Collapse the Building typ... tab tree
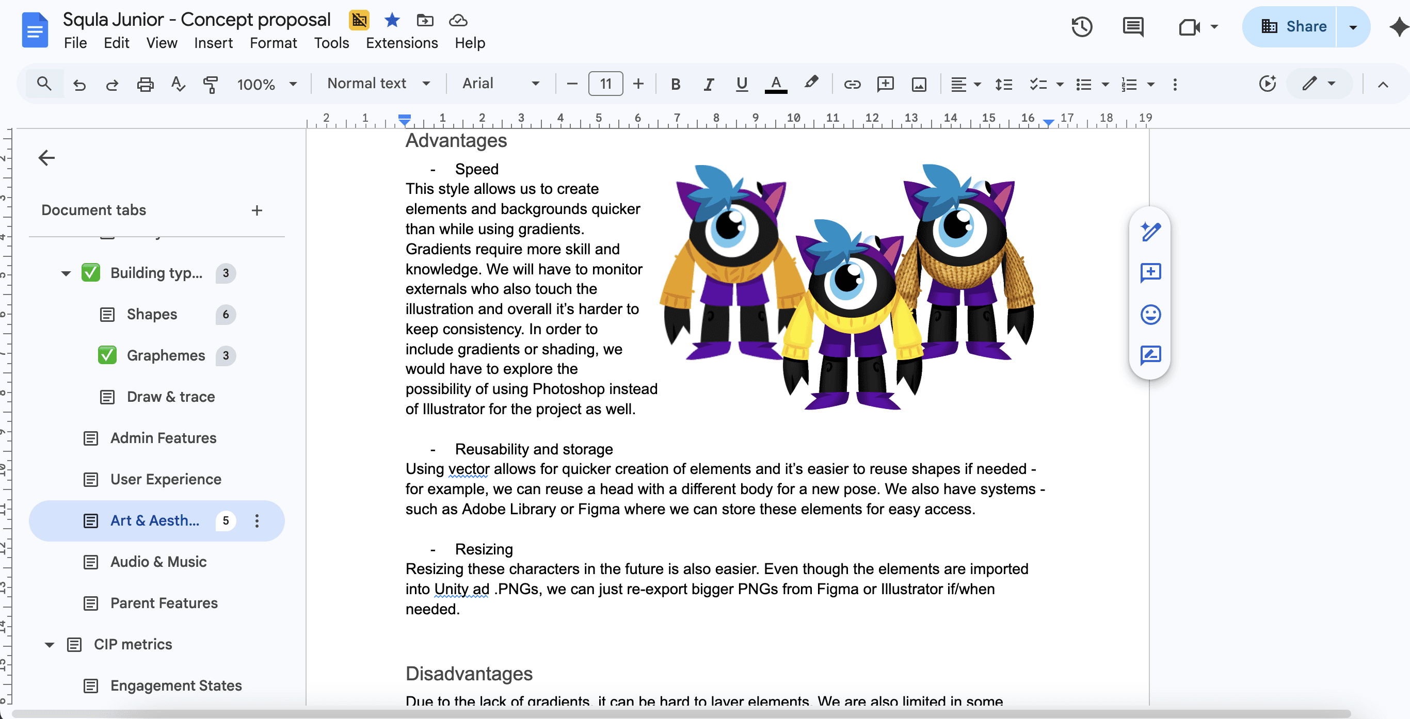1410x719 pixels. tap(66, 273)
